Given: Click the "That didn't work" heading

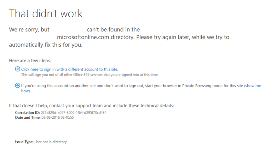Looking at the screenshot, I should pyautogui.click(x=46, y=14).
